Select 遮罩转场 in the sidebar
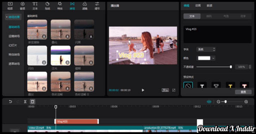The height and width of the screenshot is (134, 256). point(14,64)
